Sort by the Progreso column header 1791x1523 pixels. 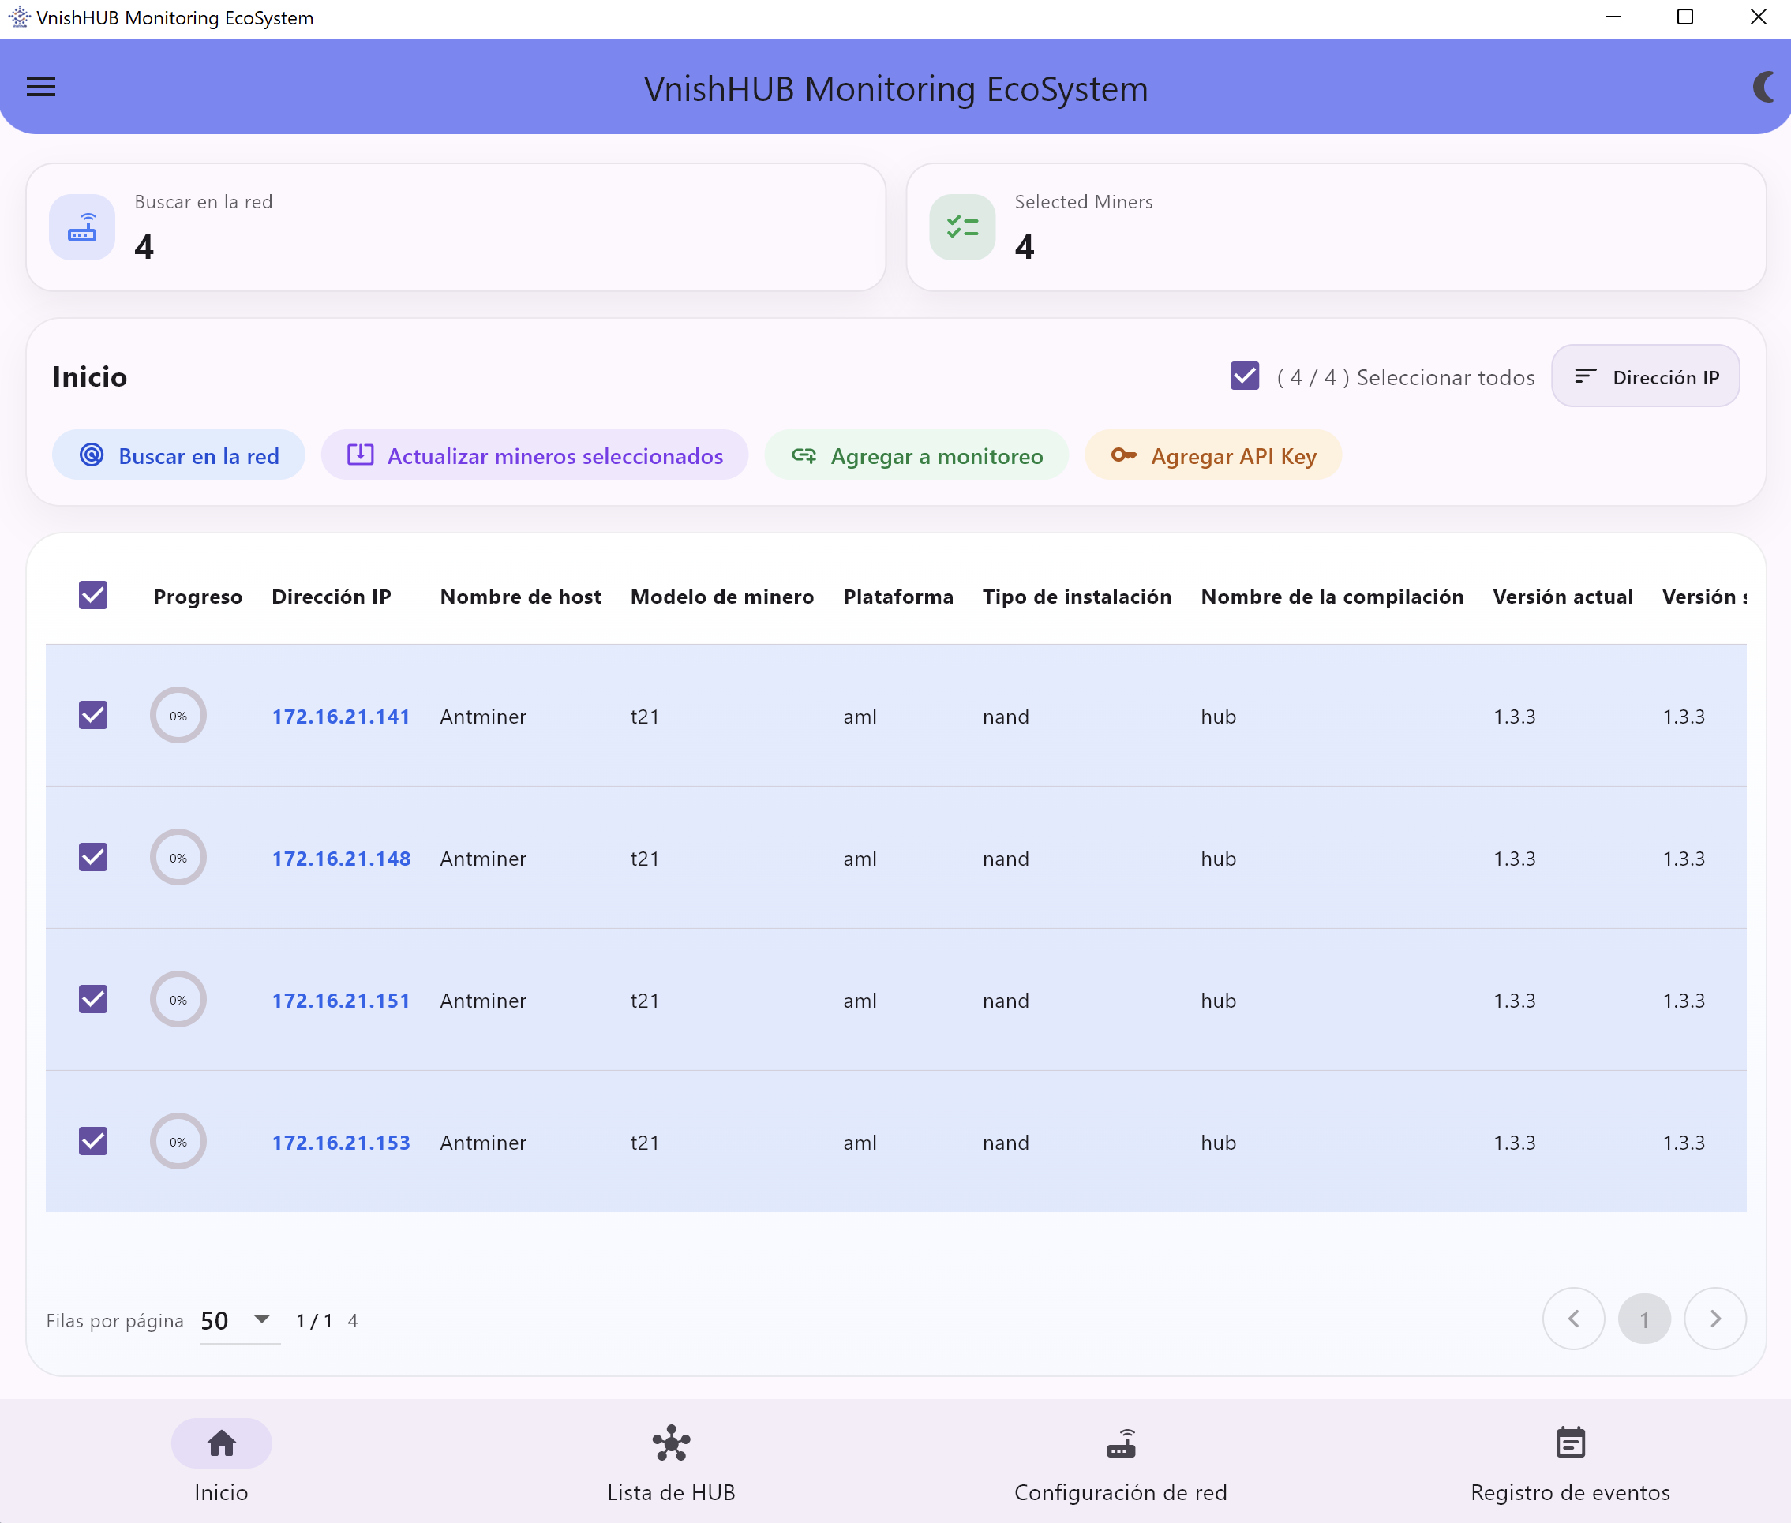pyautogui.click(x=198, y=597)
